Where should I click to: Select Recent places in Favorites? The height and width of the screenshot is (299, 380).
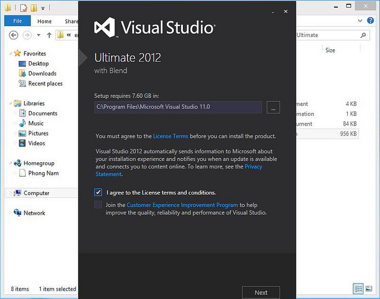point(45,83)
